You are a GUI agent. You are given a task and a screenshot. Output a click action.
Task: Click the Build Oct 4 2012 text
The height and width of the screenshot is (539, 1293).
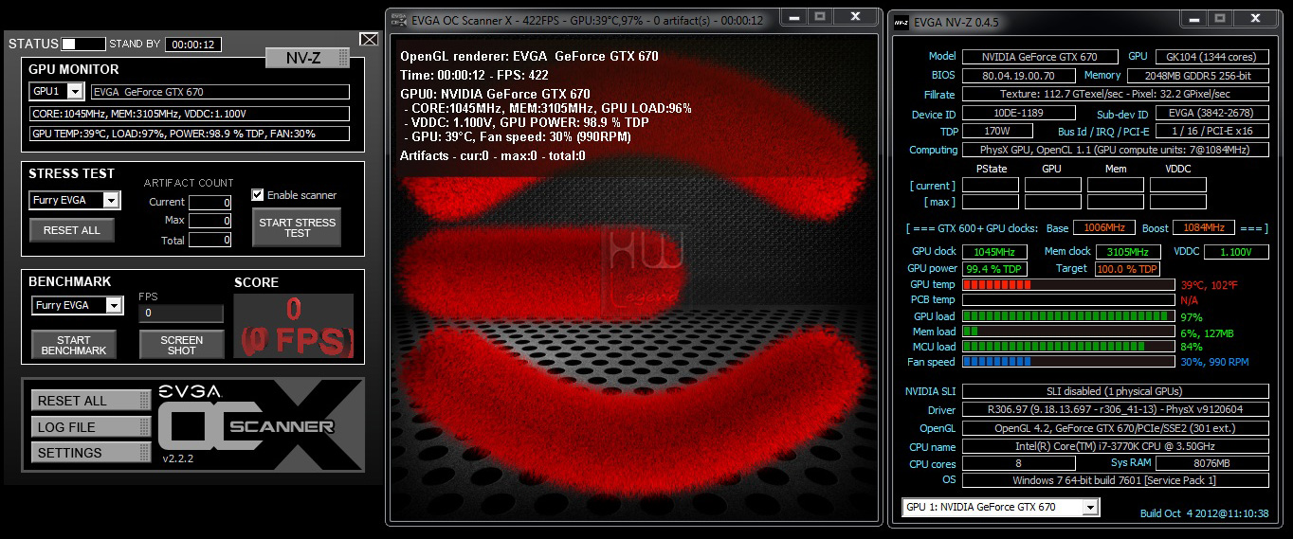click(1204, 513)
